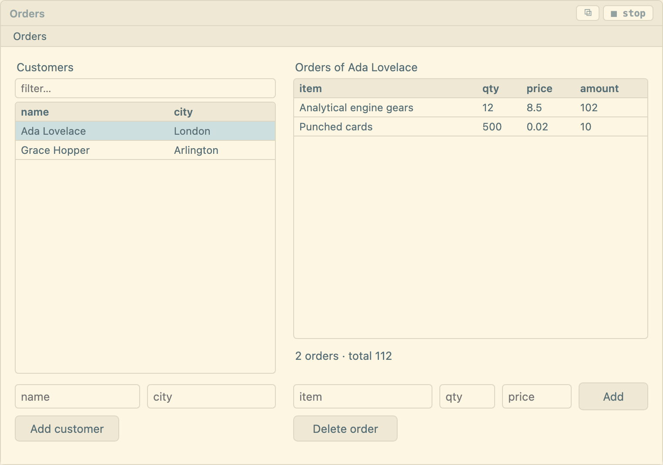Click the Arlington city cell
The width and height of the screenshot is (663, 465).
(x=196, y=150)
